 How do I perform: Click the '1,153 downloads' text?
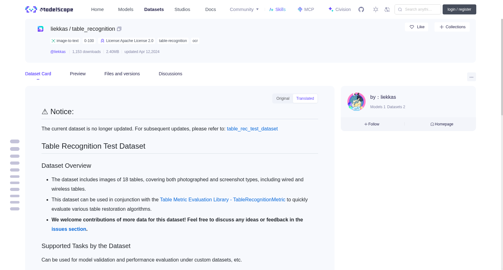tap(86, 52)
